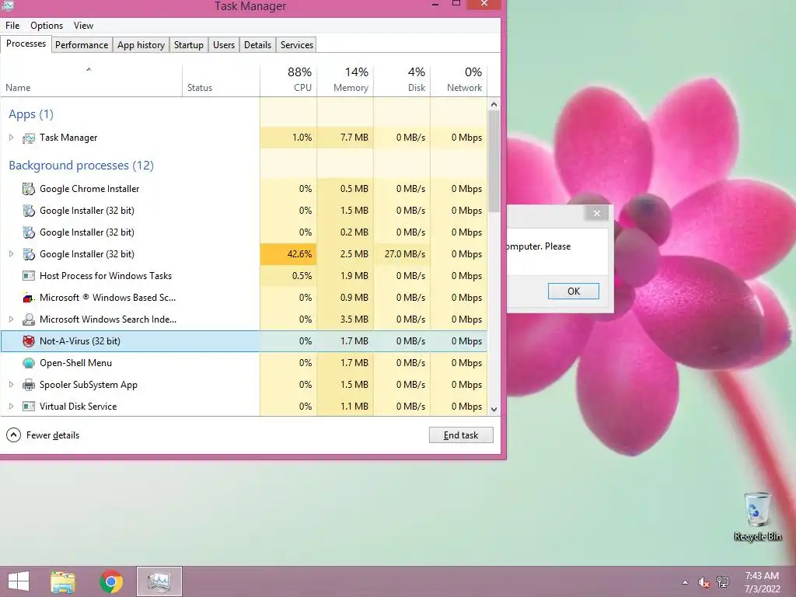
Task: Click Host Process for Windows Tasks icon
Action: (x=29, y=276)
